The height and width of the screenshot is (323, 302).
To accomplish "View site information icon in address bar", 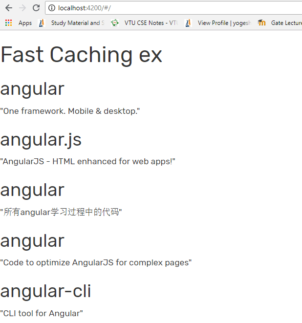I will pyautogui.click(x=52, y=8).
